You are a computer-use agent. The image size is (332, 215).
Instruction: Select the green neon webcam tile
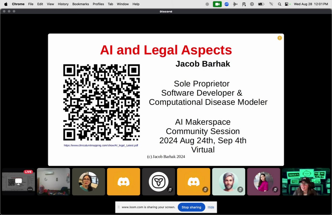(306, 182)
